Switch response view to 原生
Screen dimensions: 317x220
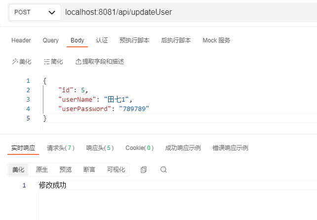click(x=42, y=170)
